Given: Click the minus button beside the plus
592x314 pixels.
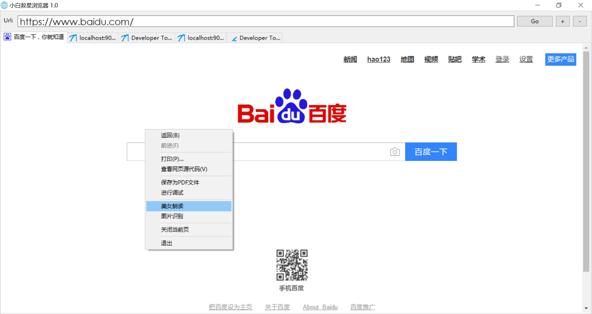Looking at the screenshot, I should pyautogui.click(x=580, y=21).
